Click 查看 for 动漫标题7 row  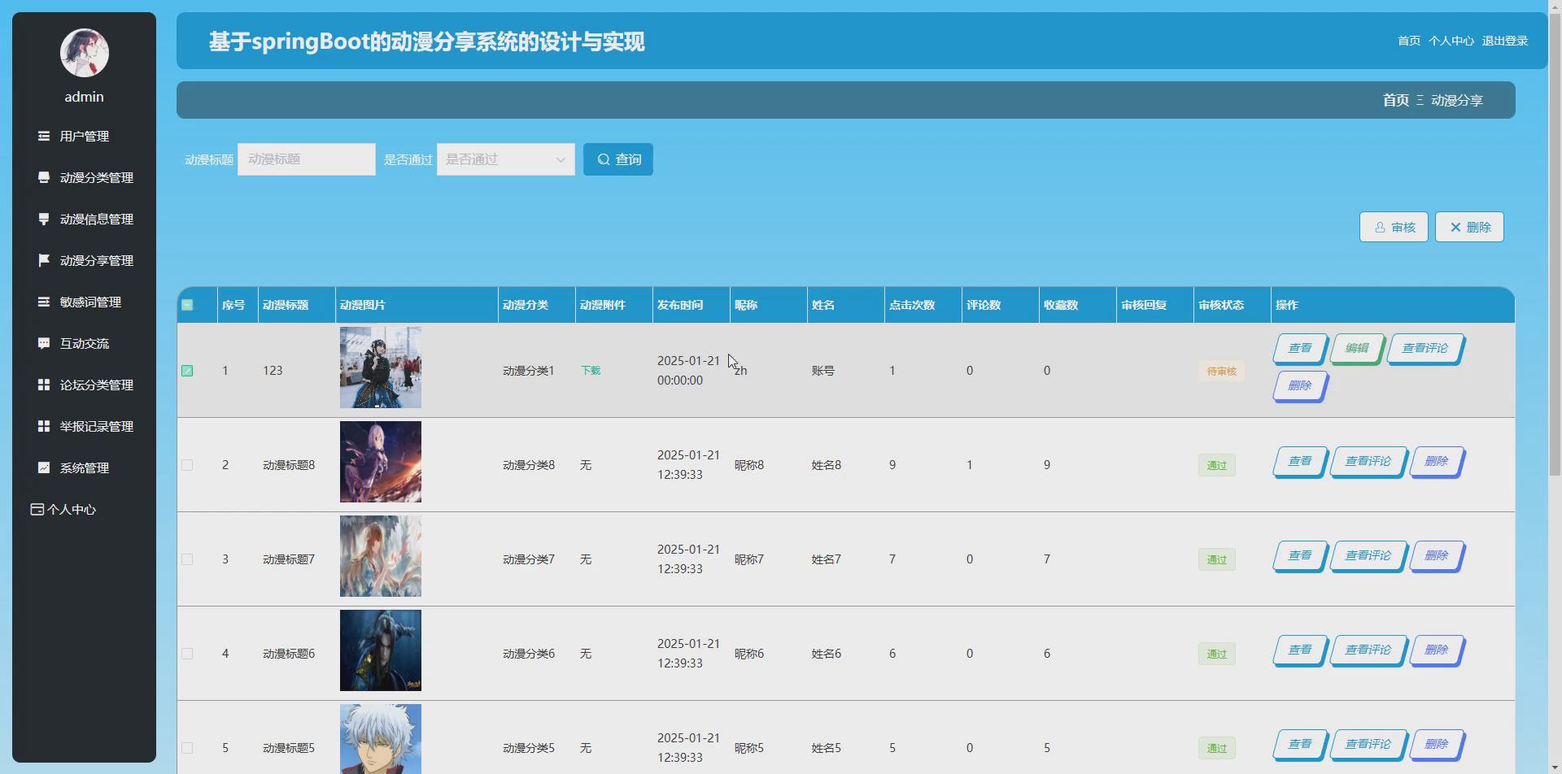(1300, 556)
